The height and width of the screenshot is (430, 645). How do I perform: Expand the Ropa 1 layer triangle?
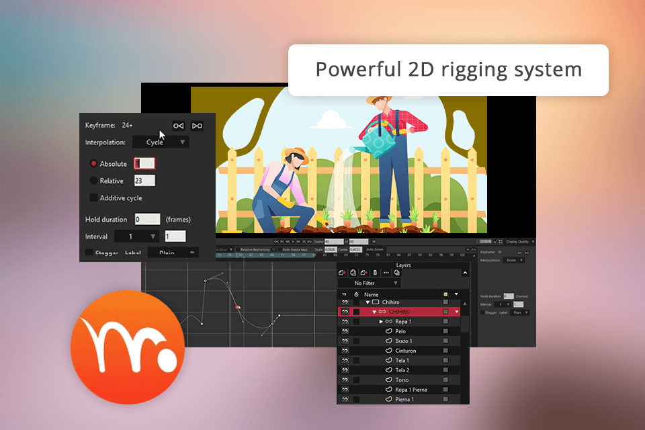[x=381, y=321]
